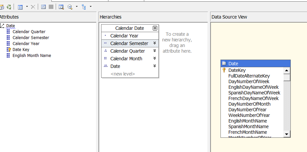This screenshot has width=307, height=152.
Task: Select the FullDateAlternateKey column
Action: 249,76
